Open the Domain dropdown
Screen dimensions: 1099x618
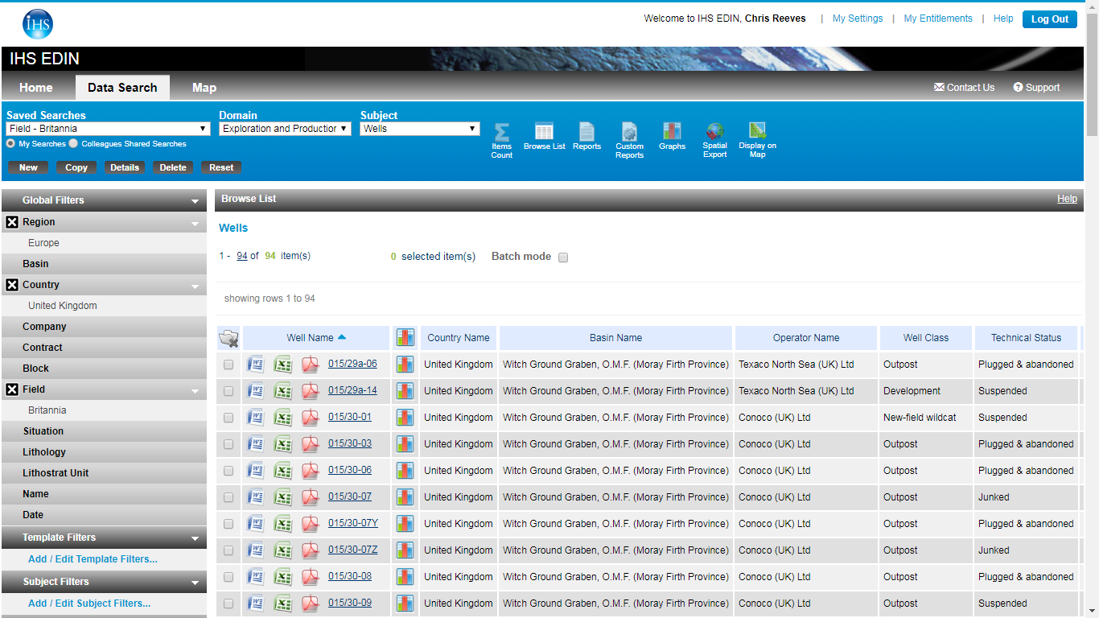[285, 129]
